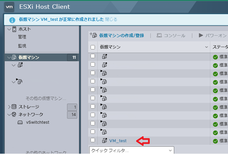The image size is (228, 154).
Task: Collapse the first VM node in the navigator
Action: click(14, 66)
